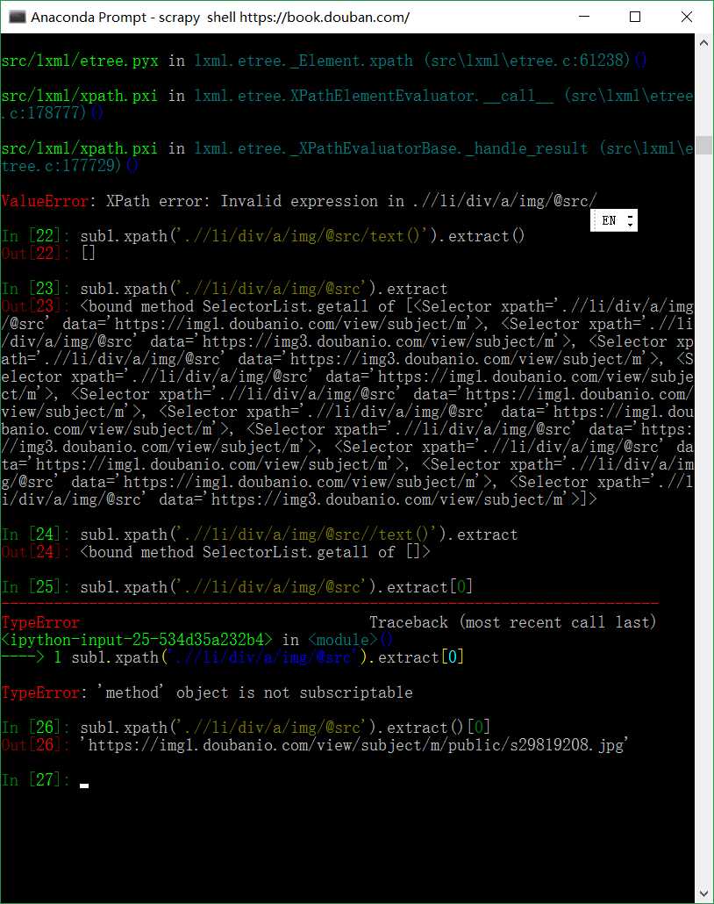The image size is (714, 904).
Task: Click the 'ValueError' text in XPath error line
Action: [x=45, y=201]
